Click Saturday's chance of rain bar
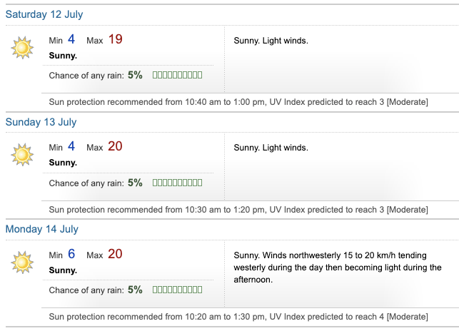459x331 pixels. [x=178, y=75]
